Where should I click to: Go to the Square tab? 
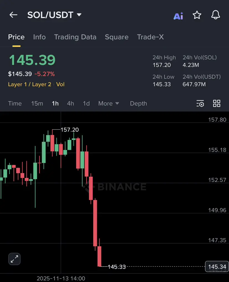point(116,37)
